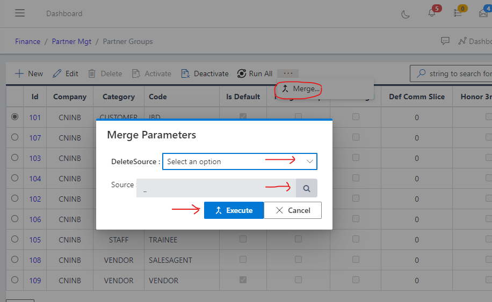Choose the Merge... menu entry
The image size is (492, 302).
301,89
